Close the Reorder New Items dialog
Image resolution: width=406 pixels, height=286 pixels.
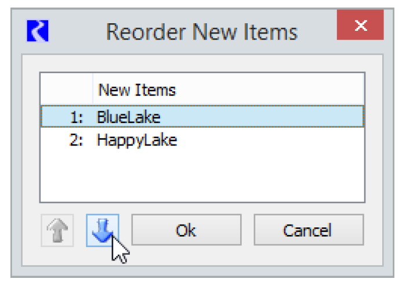pyautogui.click(x=360, y=26)
